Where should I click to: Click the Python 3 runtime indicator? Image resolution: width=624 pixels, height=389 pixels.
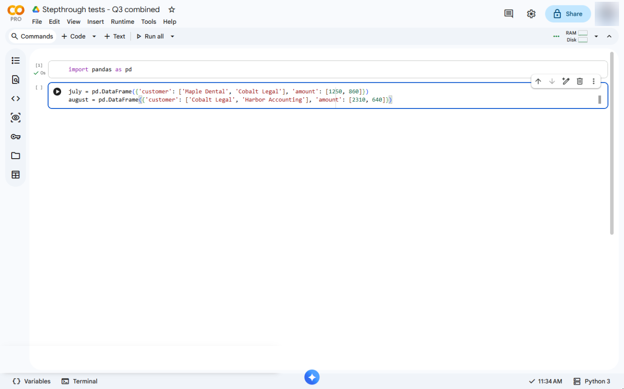592,381
